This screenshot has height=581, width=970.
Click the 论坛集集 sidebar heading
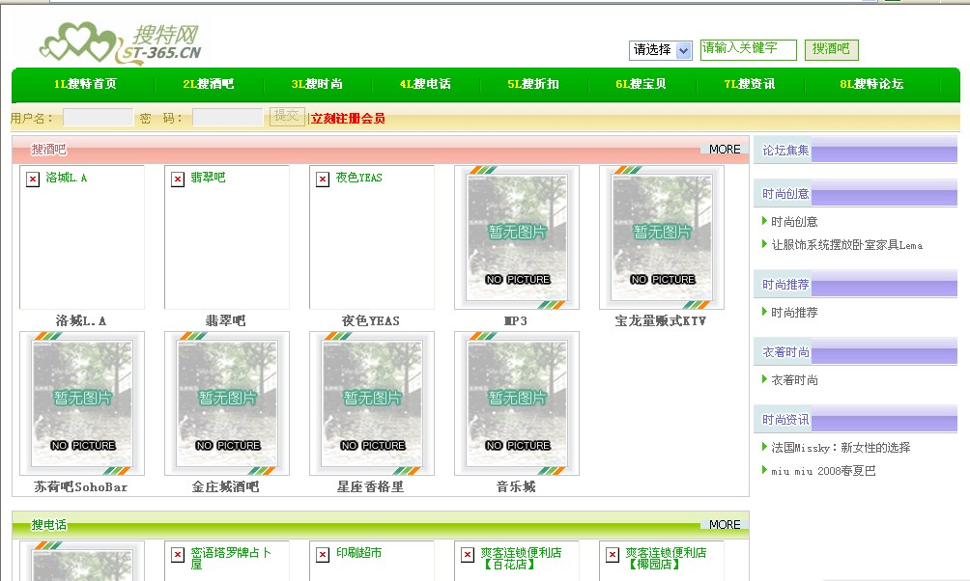click(785, 151)
